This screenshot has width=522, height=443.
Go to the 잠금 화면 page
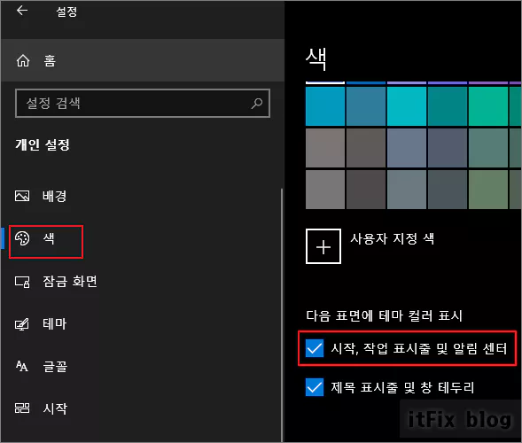70,282
